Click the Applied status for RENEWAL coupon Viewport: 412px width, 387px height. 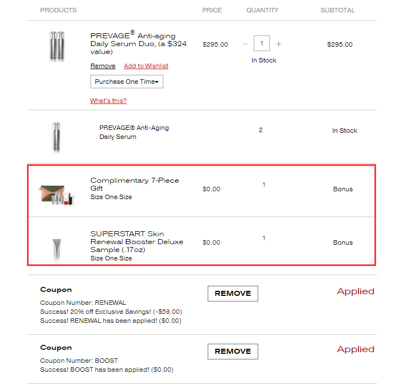(355, 291)
